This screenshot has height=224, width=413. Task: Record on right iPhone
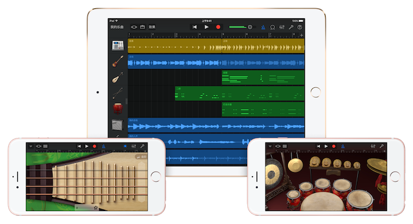[x=334, y=146]
